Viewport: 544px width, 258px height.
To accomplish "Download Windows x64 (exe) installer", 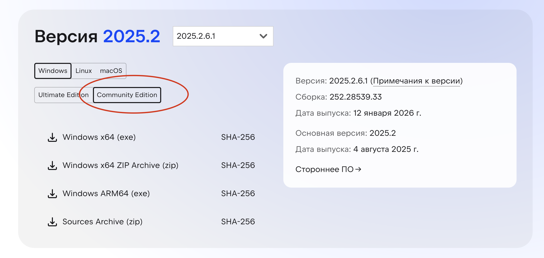I will [99, 137].
